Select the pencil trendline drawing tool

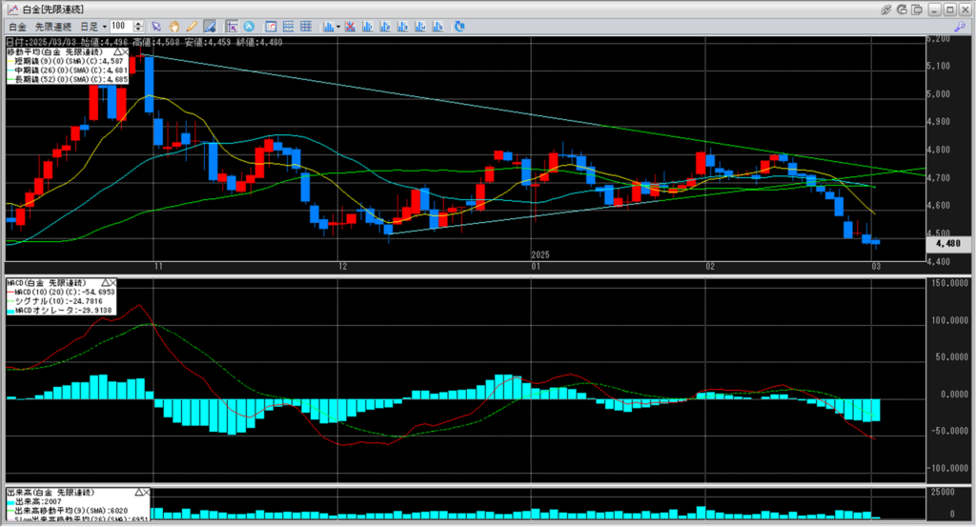pyautogui.click(x=191, y=26)
